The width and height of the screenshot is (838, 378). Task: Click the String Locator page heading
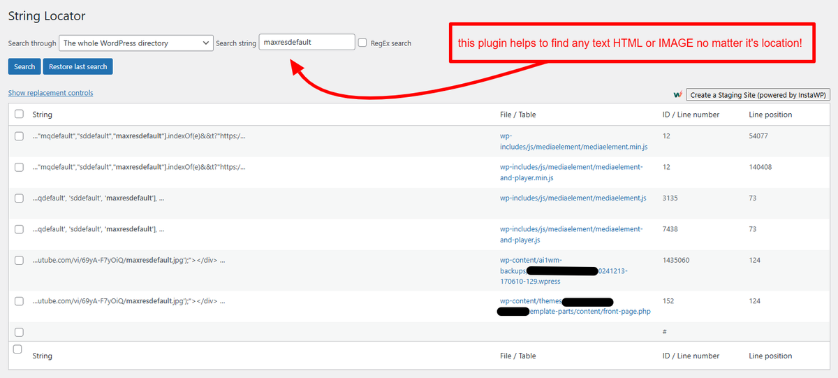point(47,15)
